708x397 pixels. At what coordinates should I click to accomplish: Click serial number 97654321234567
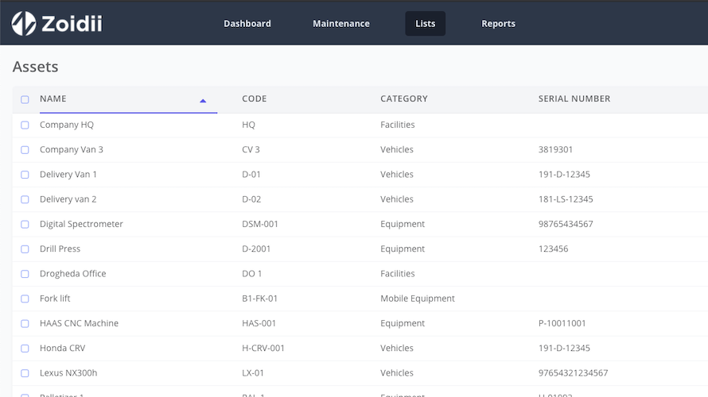(x=573, y=372)
